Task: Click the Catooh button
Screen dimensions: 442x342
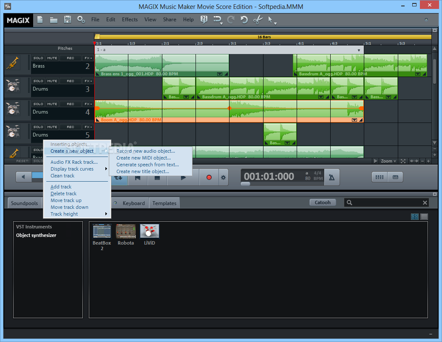Action: [323, 202]
